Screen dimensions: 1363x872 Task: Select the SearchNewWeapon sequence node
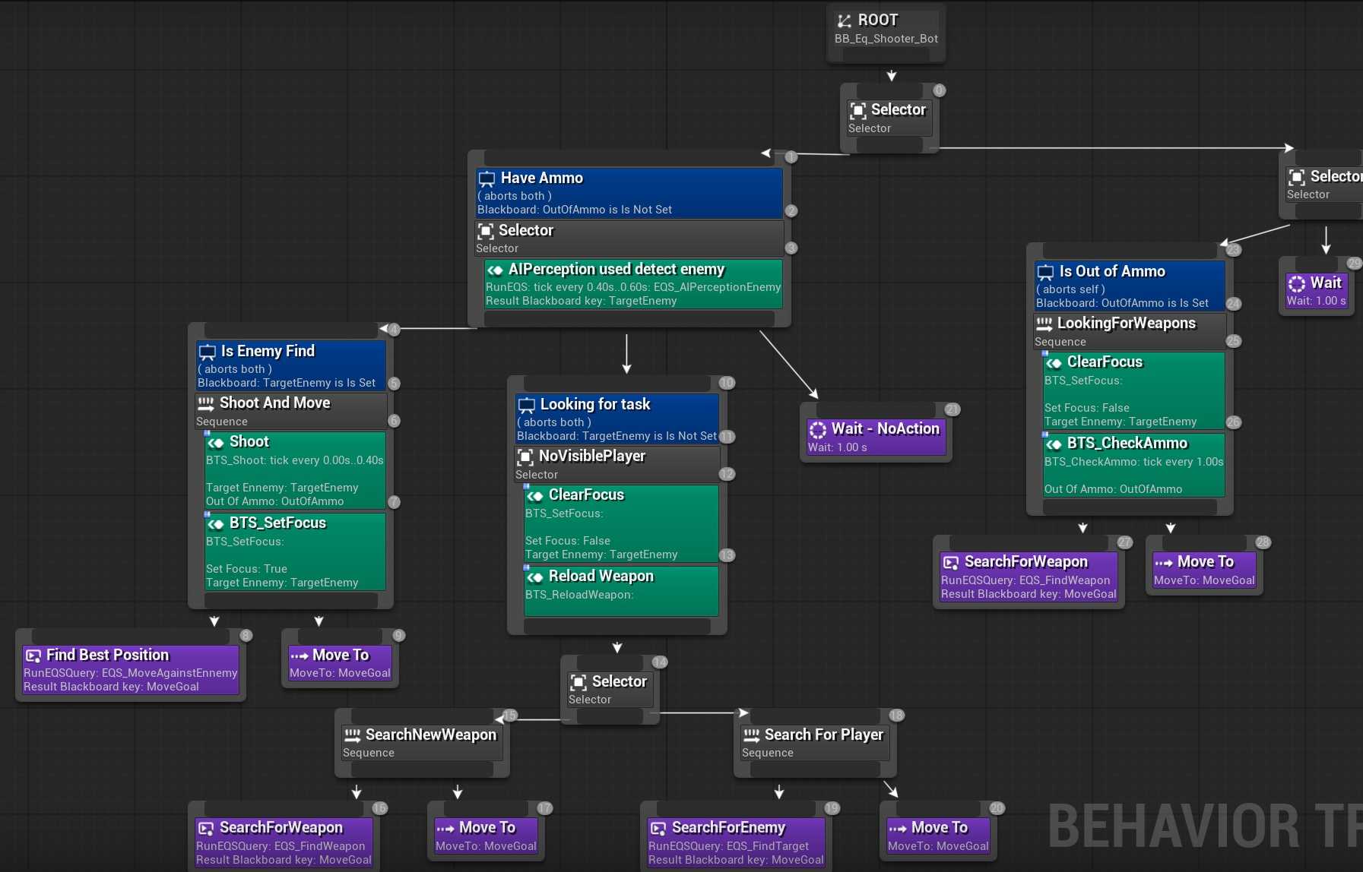click(x=422, y=742)
